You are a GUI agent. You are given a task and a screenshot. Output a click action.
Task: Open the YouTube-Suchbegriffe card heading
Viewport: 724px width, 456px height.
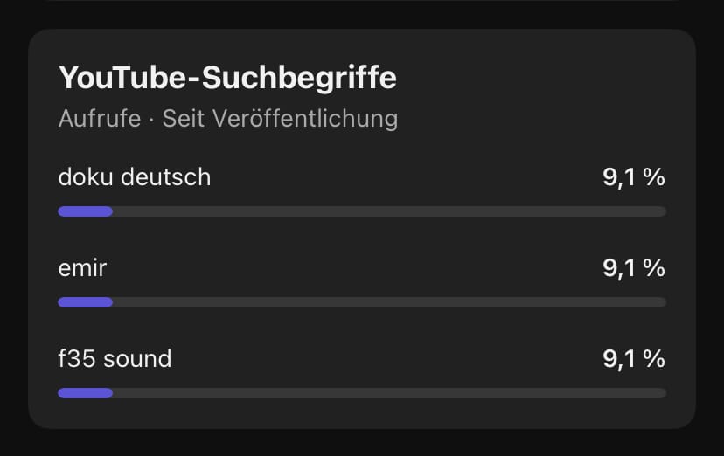pos(227,78)
